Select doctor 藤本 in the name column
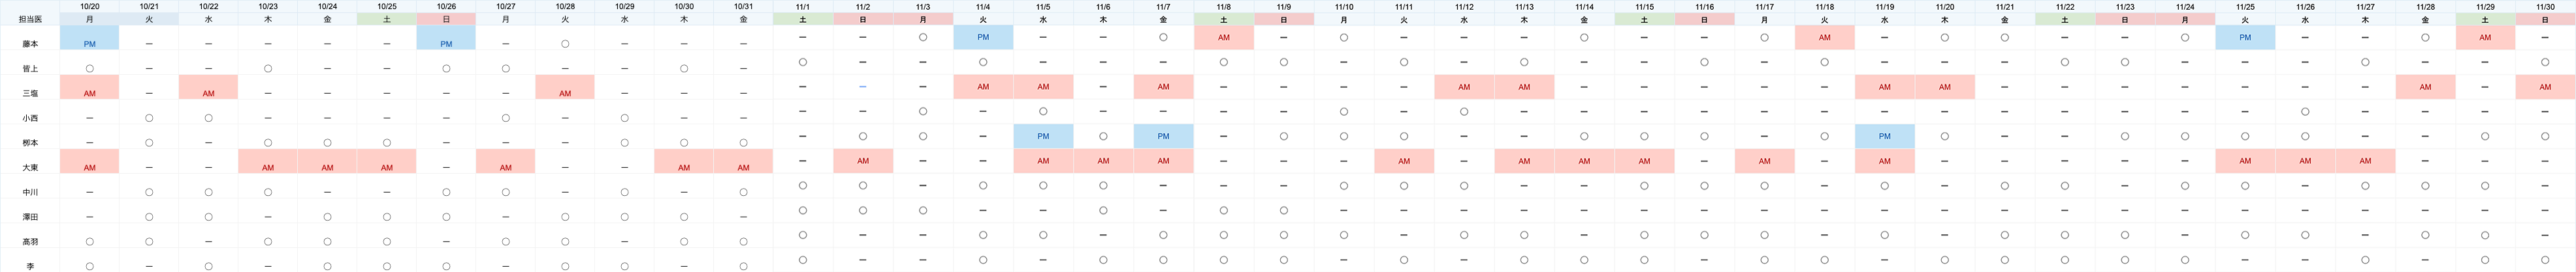 click(30, 44)
